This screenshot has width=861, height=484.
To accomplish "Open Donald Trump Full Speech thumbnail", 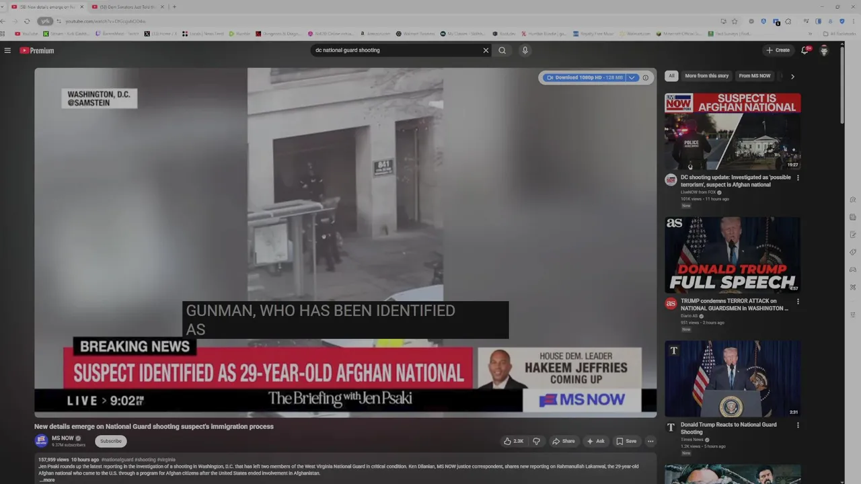I will [x=733, y=255].
